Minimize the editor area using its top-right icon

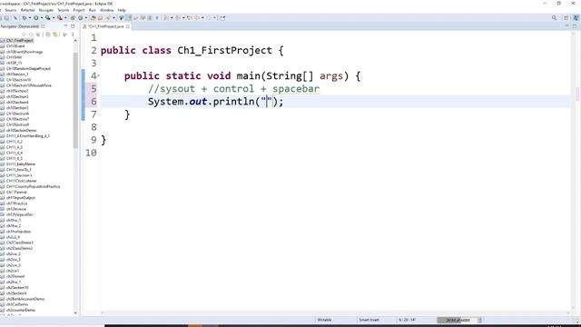(x=566, y=26)
